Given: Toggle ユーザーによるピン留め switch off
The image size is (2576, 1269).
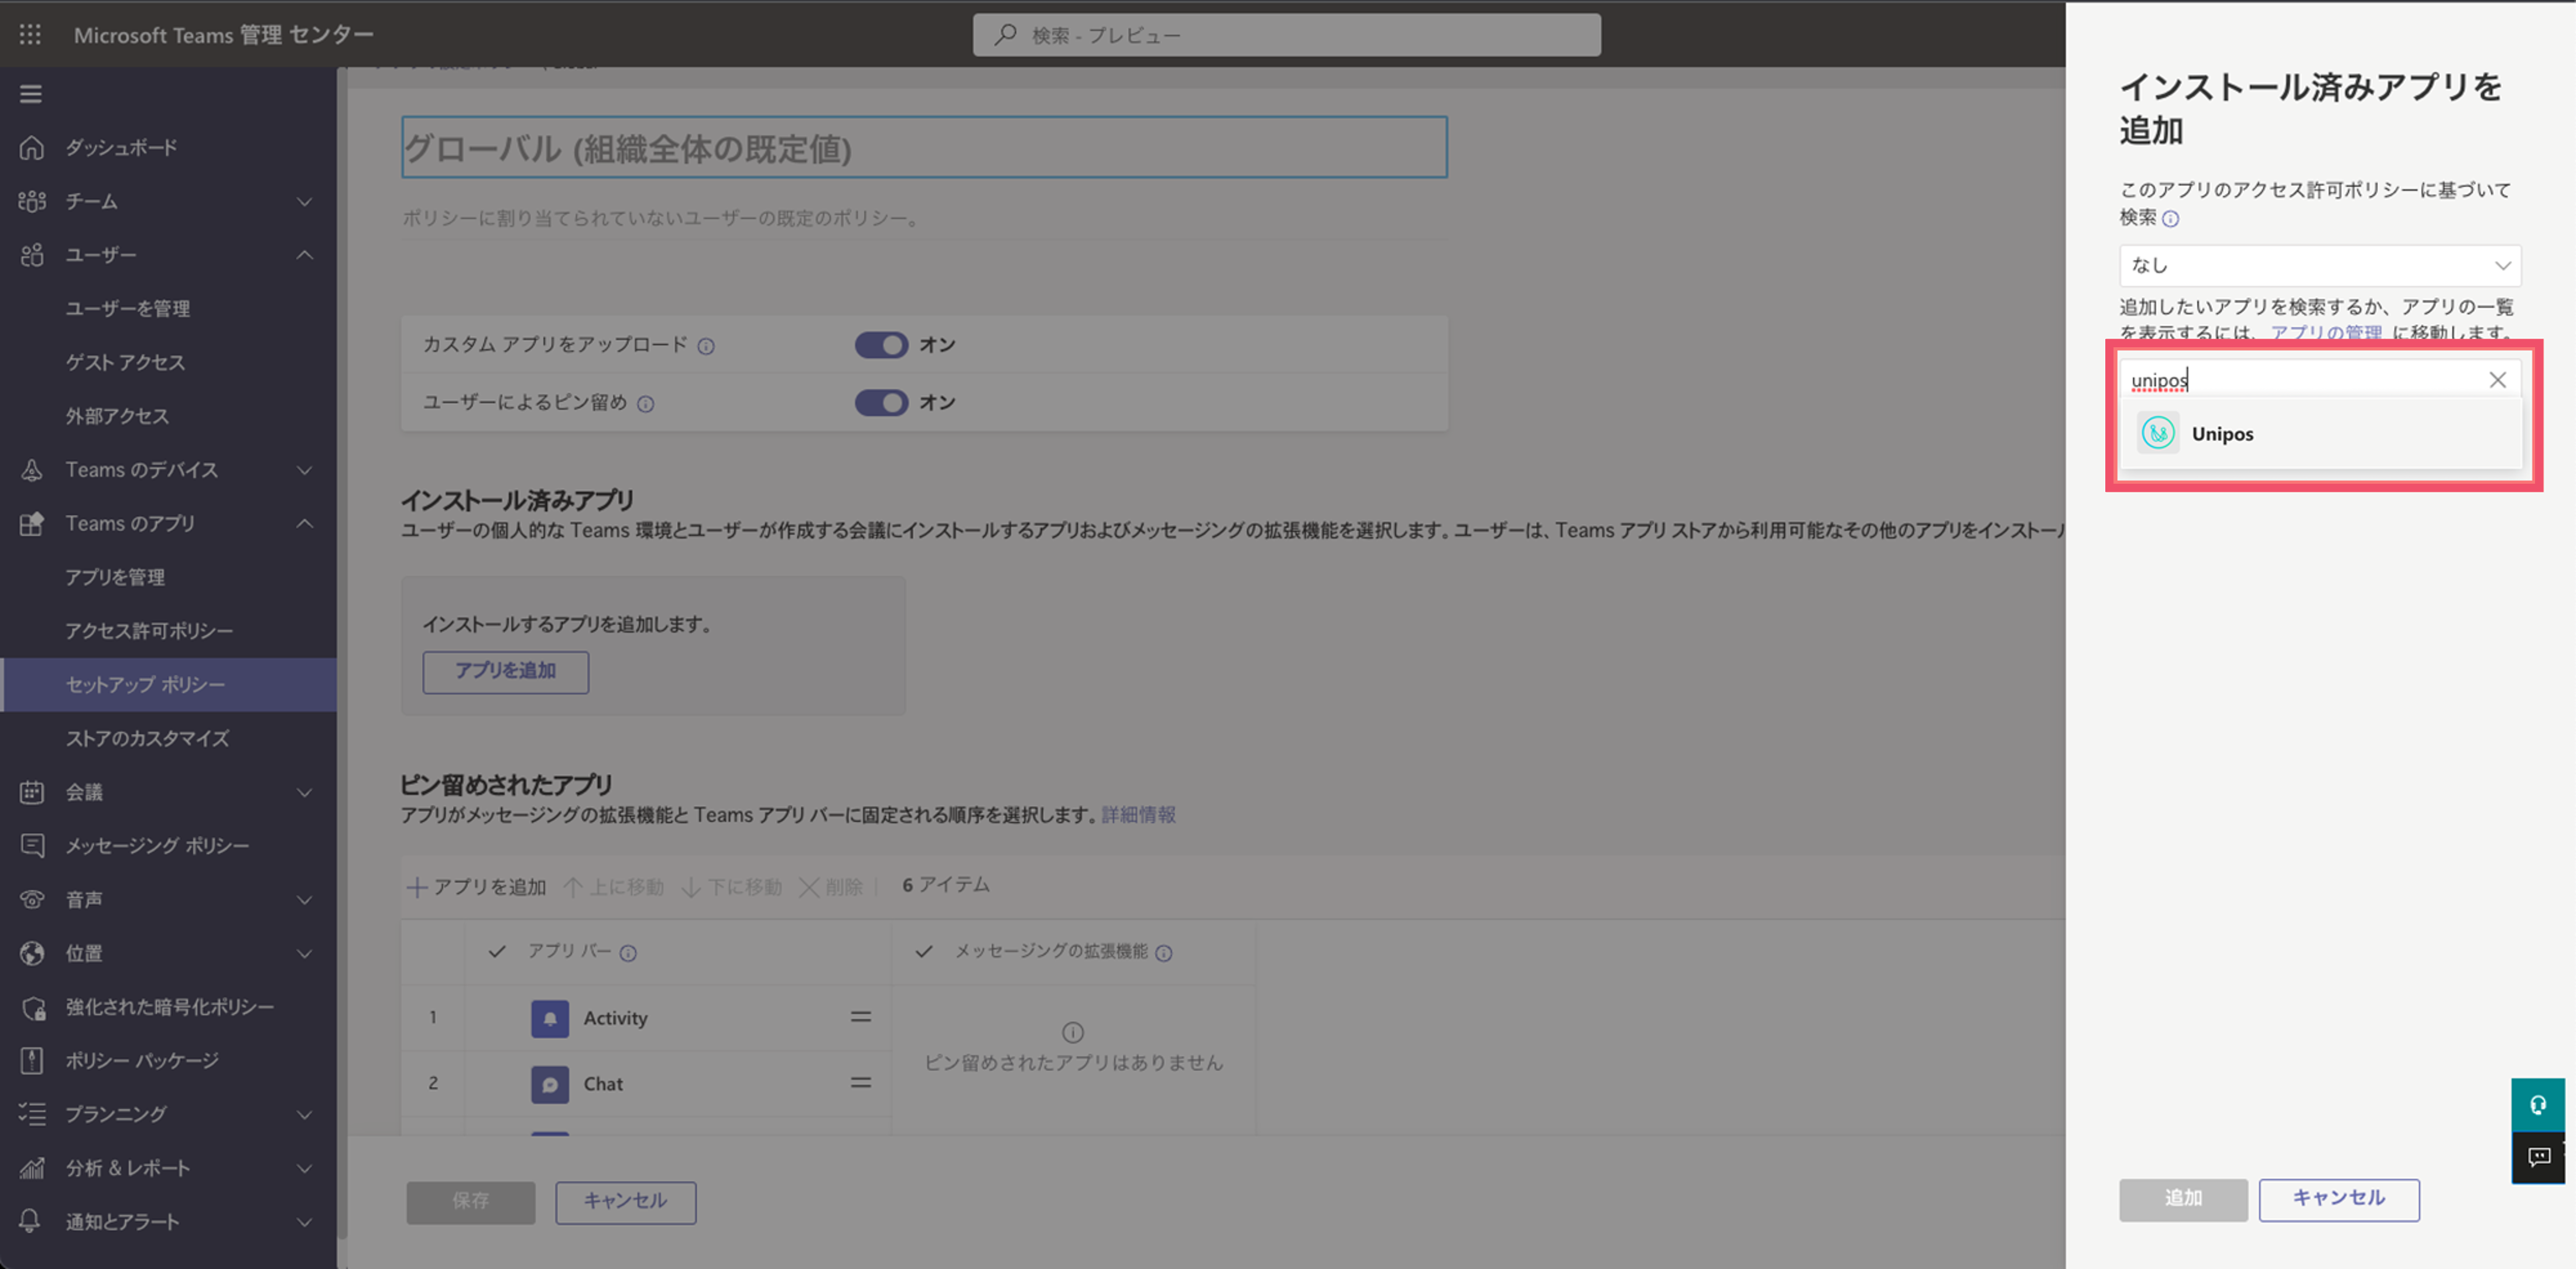Looking at the screenshot, I should (x=881, y=403).
